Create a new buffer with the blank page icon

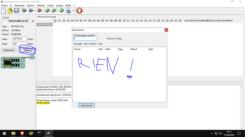(4, 11)
